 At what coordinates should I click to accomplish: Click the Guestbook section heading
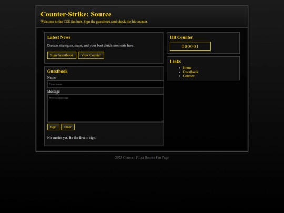click(57, 72)
